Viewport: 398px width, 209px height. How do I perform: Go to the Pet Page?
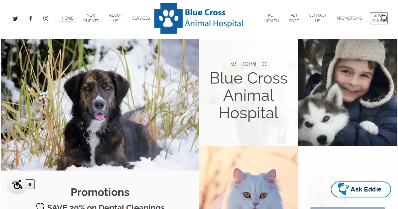tap(294, 18)
